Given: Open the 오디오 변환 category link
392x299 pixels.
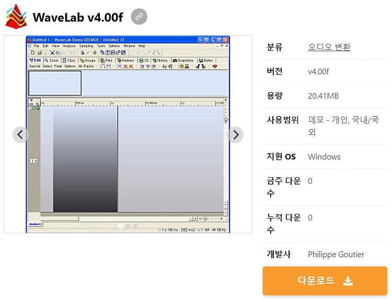Looking at the screenshot, I should pos(329,47).
